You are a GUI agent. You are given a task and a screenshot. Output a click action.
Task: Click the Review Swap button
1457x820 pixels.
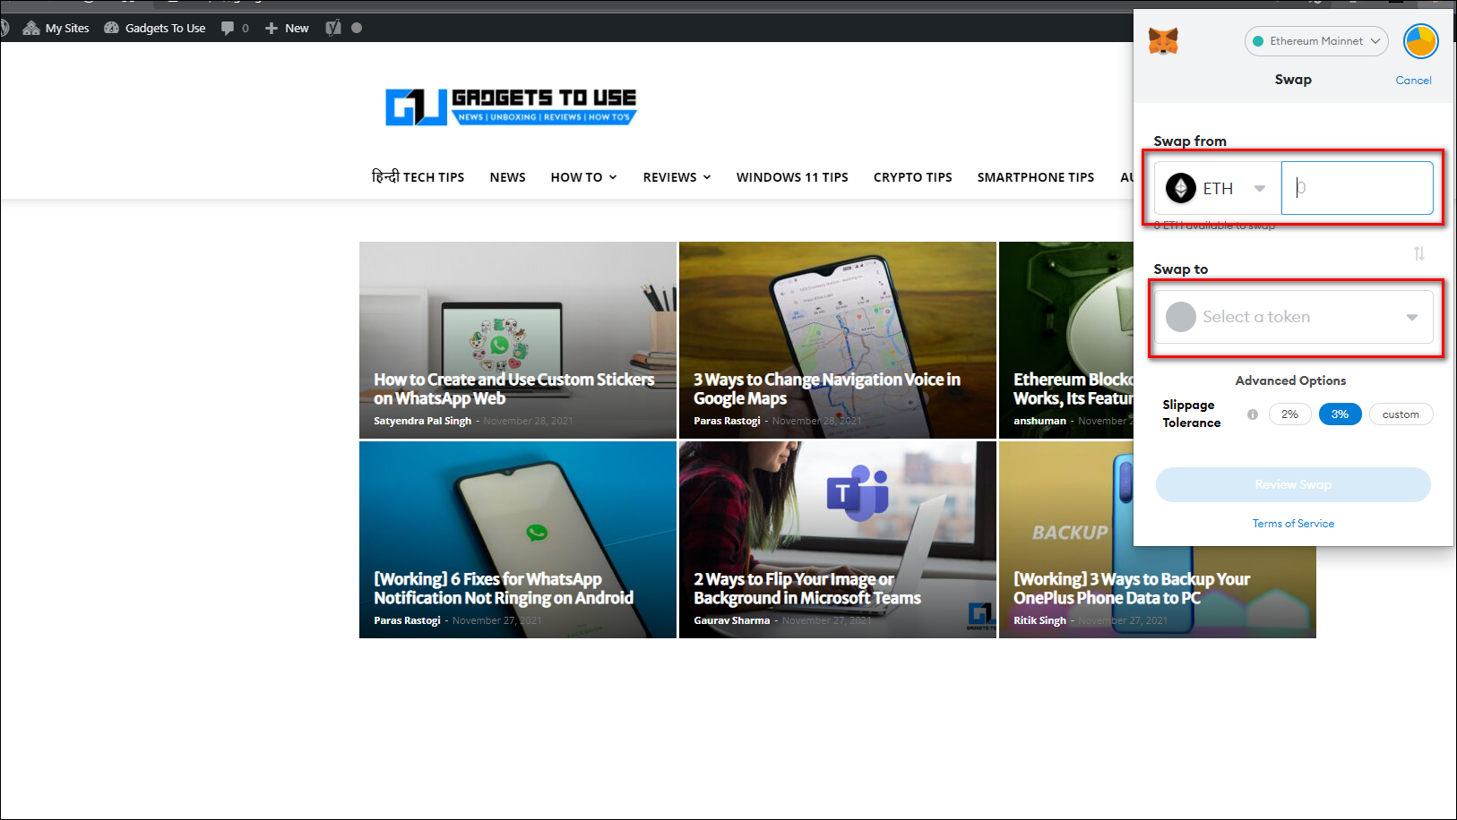click(x=1293, y=484)
